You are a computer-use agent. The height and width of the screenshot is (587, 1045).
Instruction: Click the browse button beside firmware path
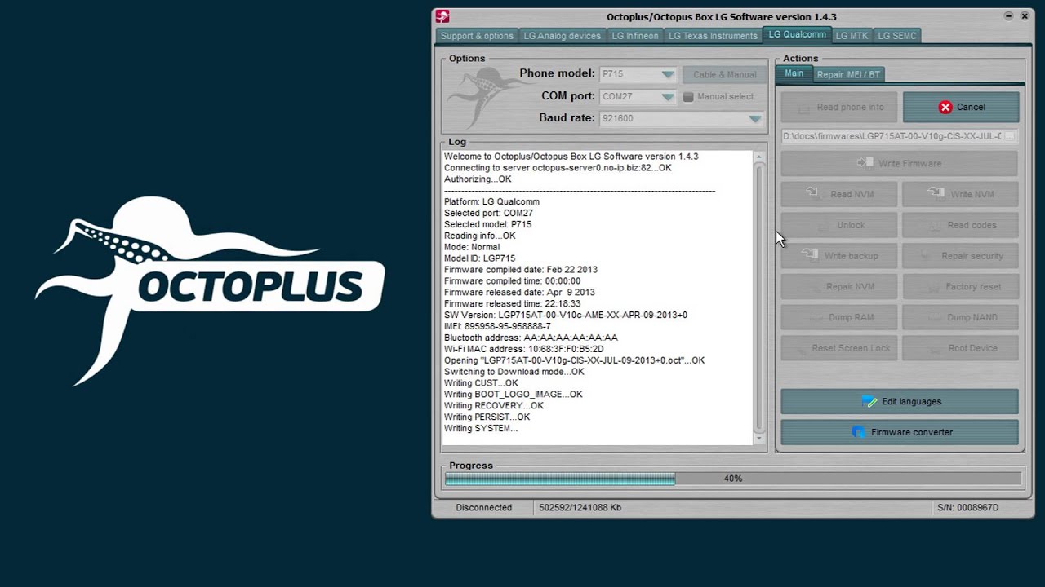pos(1010,136)
